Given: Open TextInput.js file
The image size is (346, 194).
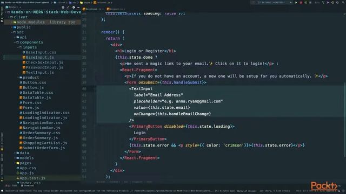Looking at the screenshot, I should coord(38,73).
